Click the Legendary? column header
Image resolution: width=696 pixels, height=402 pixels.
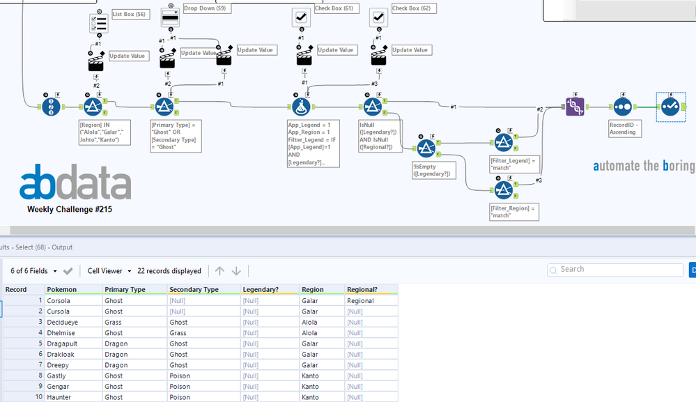(270, 289)
